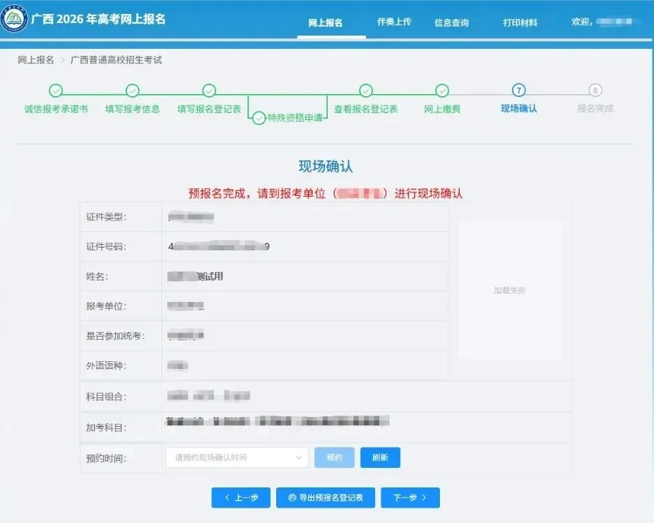Screen dimensions: 654x523
Task: Select the 查看报名登记表 step checkmark
Action: click(366, 91)
